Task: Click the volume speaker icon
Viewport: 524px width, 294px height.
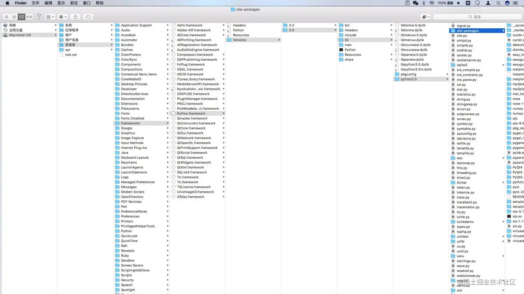Action: 458,3
